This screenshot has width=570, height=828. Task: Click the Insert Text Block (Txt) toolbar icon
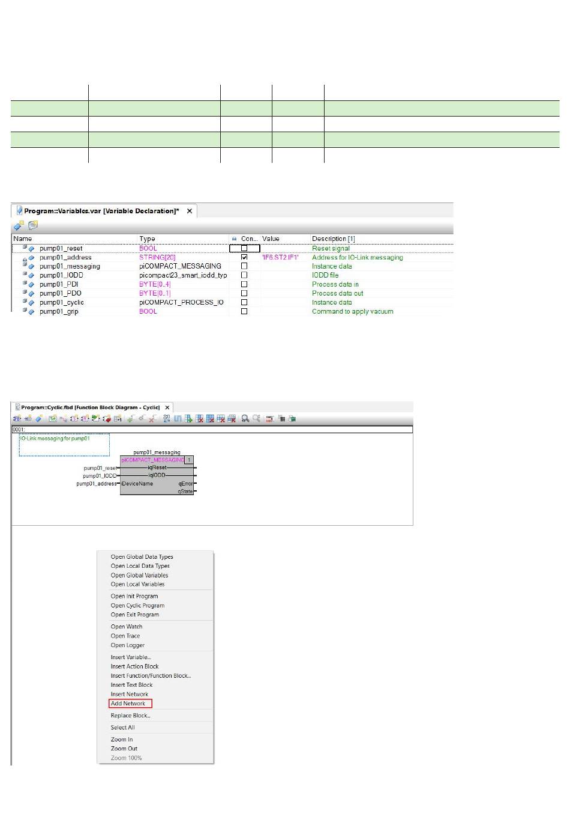53,419
